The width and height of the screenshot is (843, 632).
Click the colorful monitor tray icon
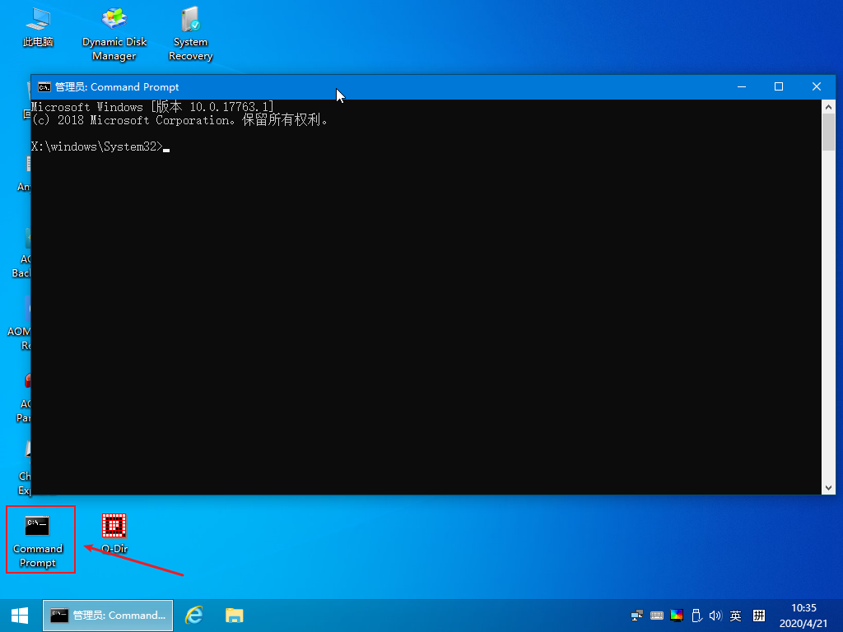tap(676, 616)
